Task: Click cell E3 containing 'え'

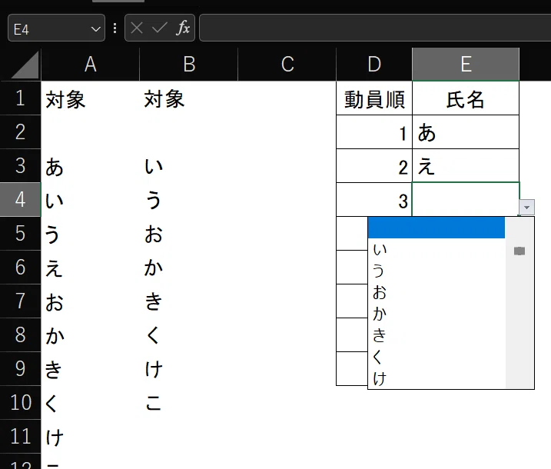Action: pos(466,166)
